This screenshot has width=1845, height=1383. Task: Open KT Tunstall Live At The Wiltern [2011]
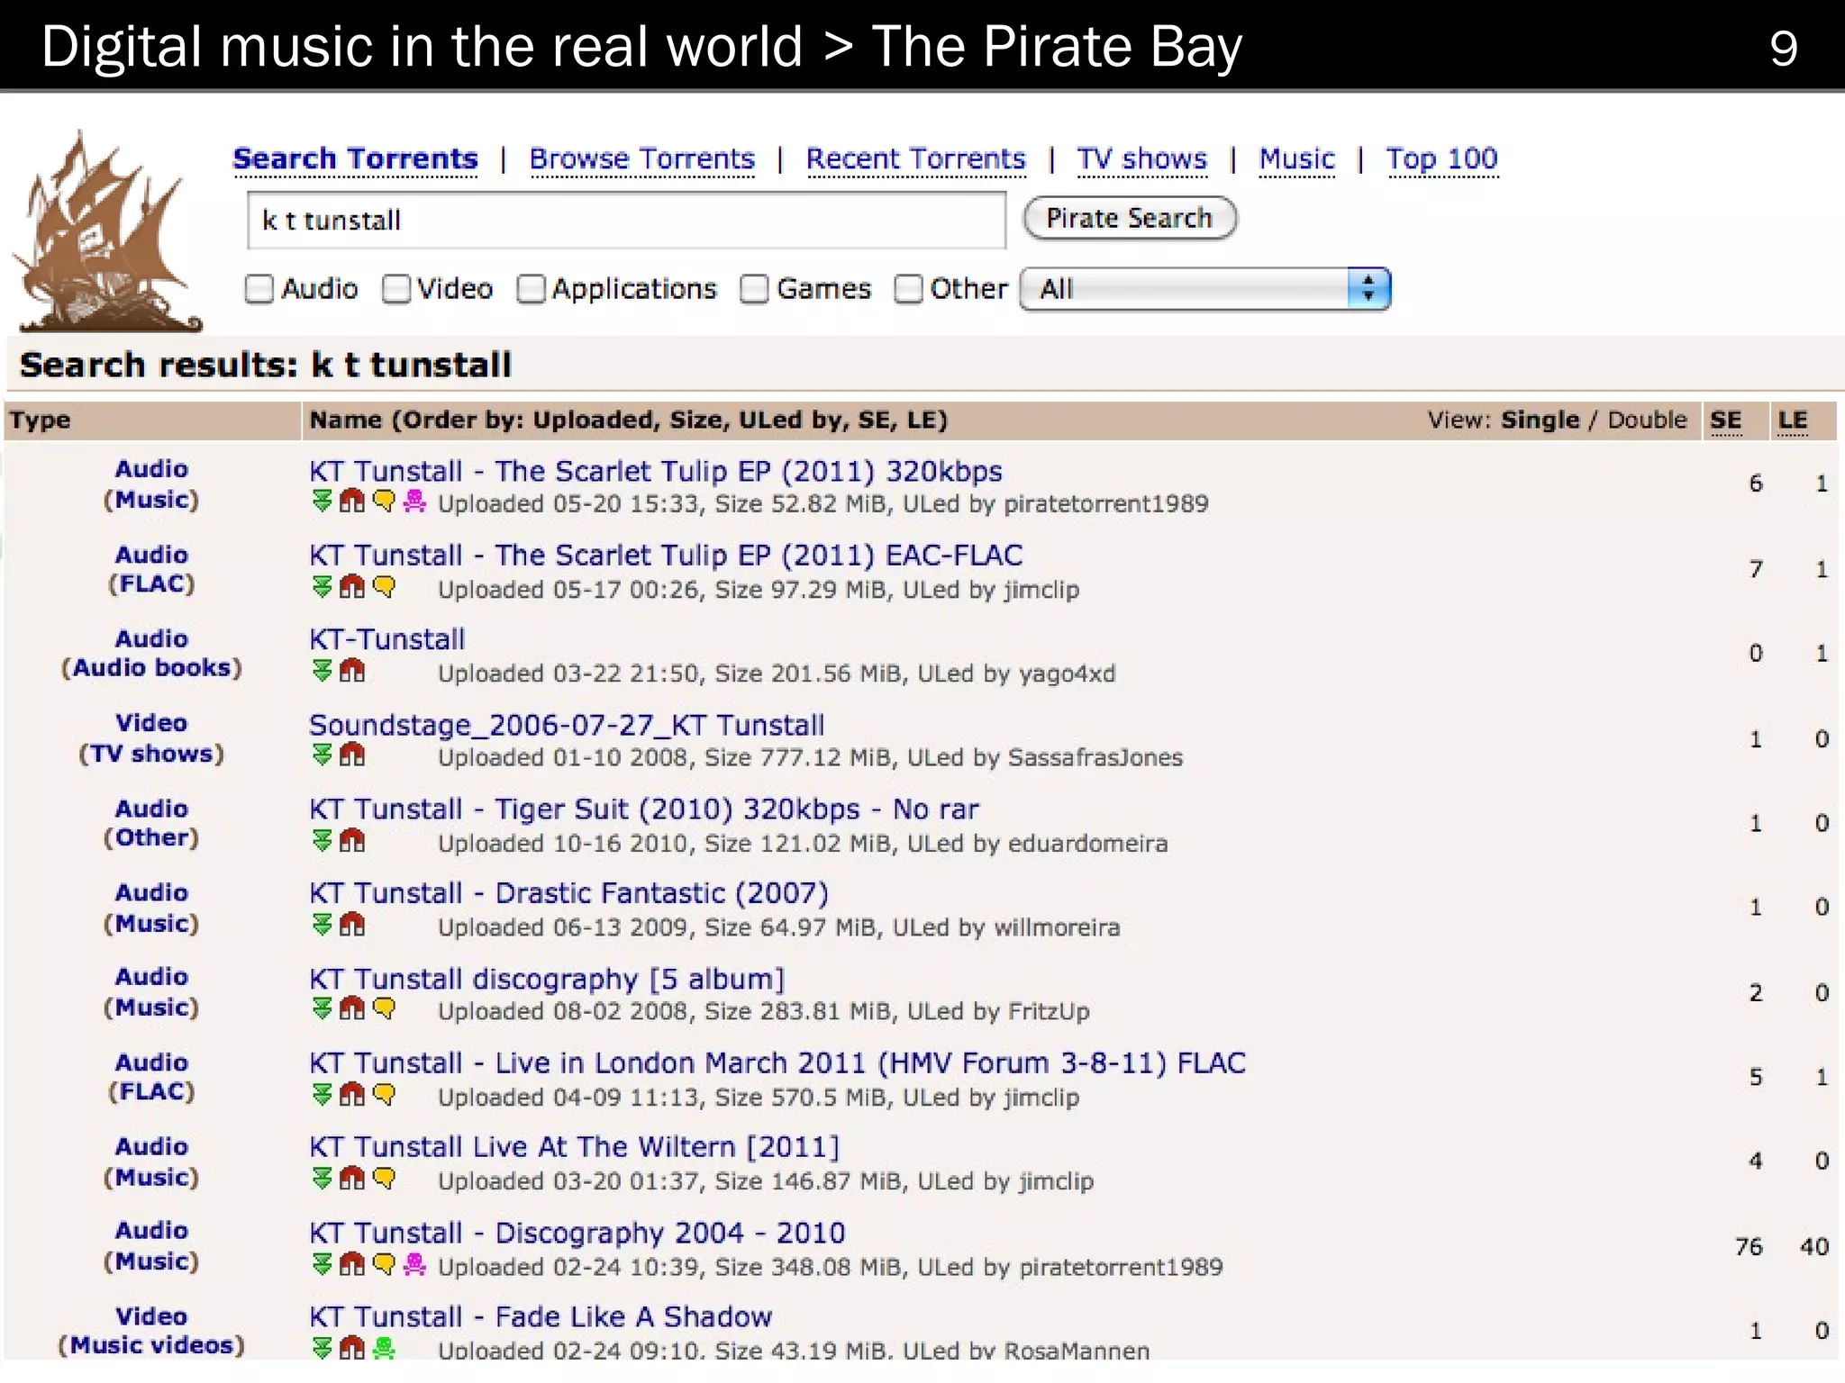(x=575, y=1146)
